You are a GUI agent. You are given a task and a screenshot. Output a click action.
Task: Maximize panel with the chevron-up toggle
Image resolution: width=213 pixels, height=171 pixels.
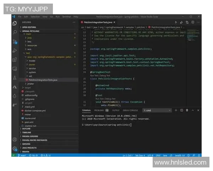click(192, 110)
